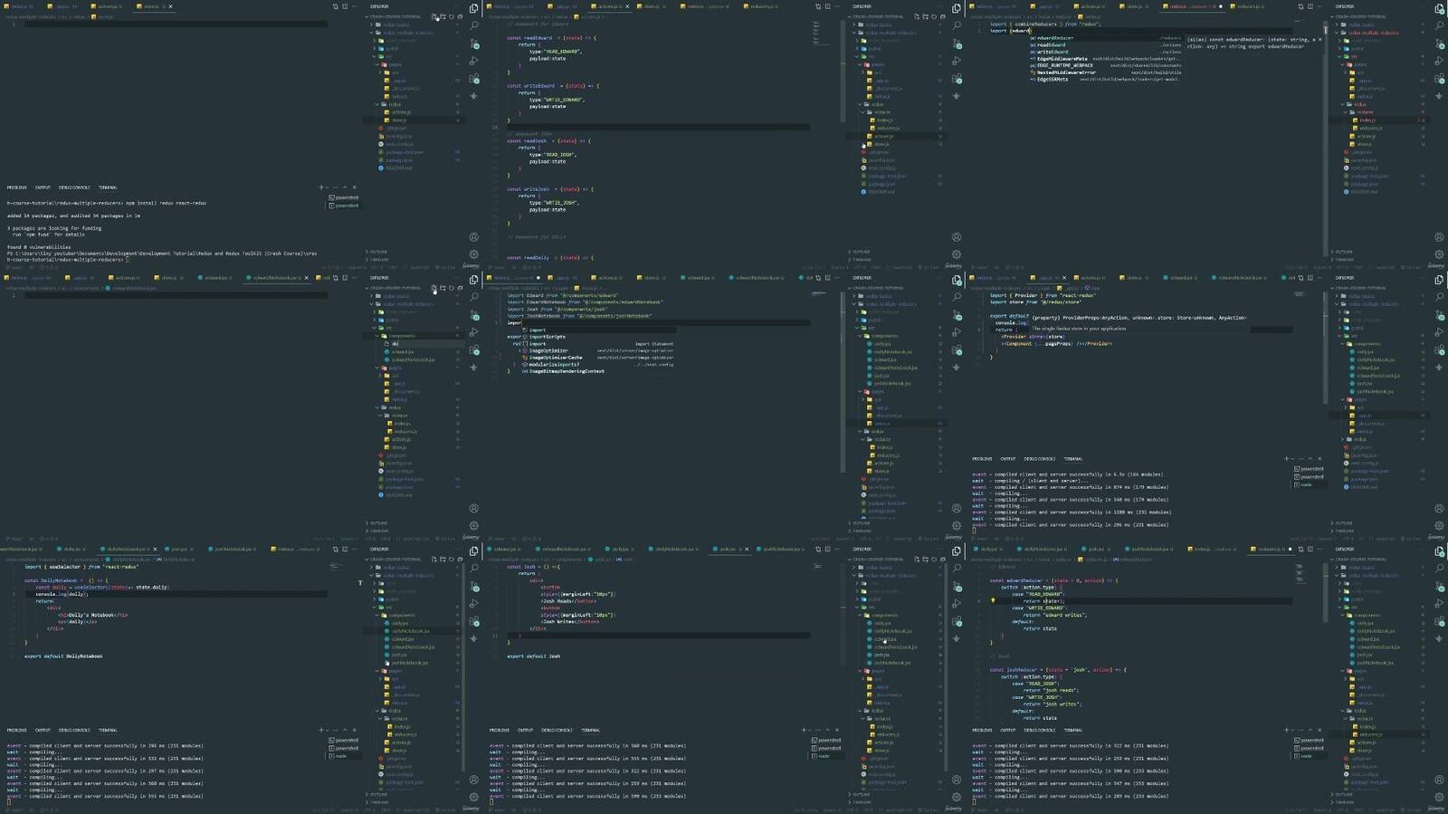Open Search in the npm install terminal window

474,26
